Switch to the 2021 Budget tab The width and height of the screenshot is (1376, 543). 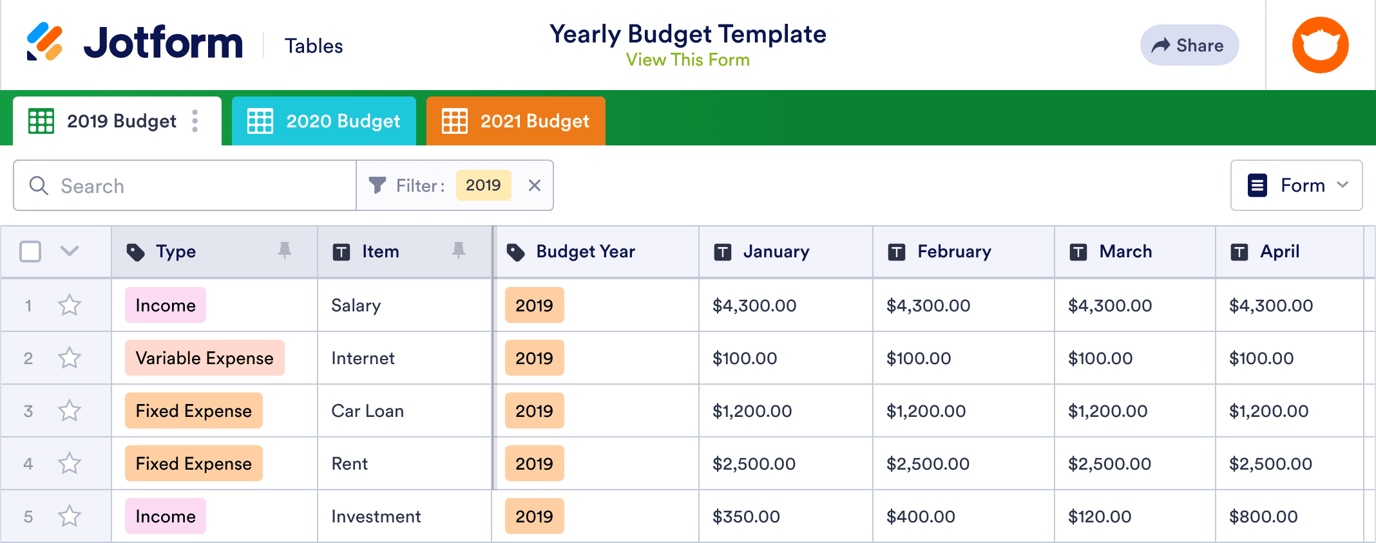(x=515, y=121)
